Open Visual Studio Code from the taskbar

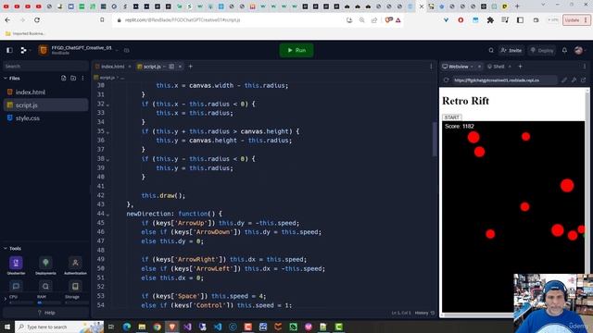218,327
